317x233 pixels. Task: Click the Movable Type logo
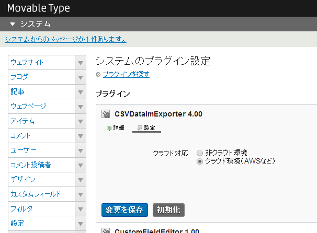39,8
